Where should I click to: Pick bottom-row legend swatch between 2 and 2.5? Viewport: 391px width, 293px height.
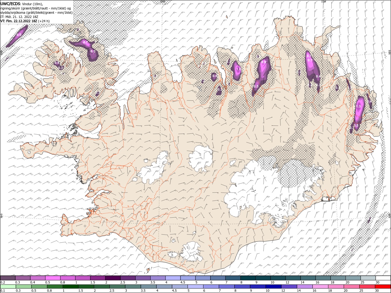coord(102,287)
